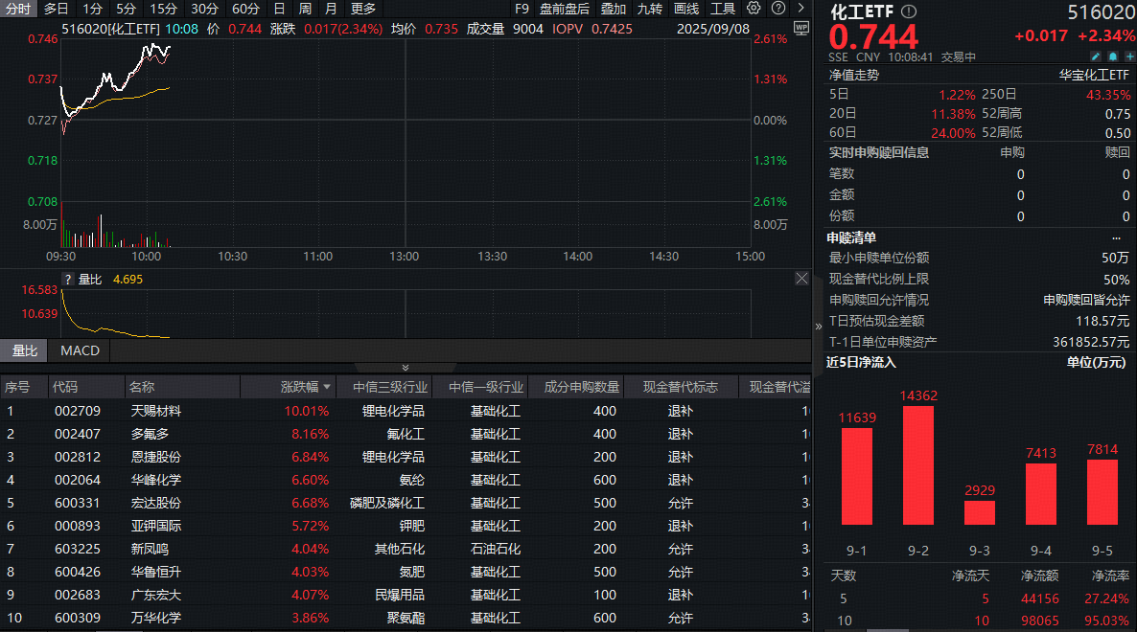Click the help question mark in top toolbar
Viewport: 1137px width, 632px height.
tap(777, 9)
